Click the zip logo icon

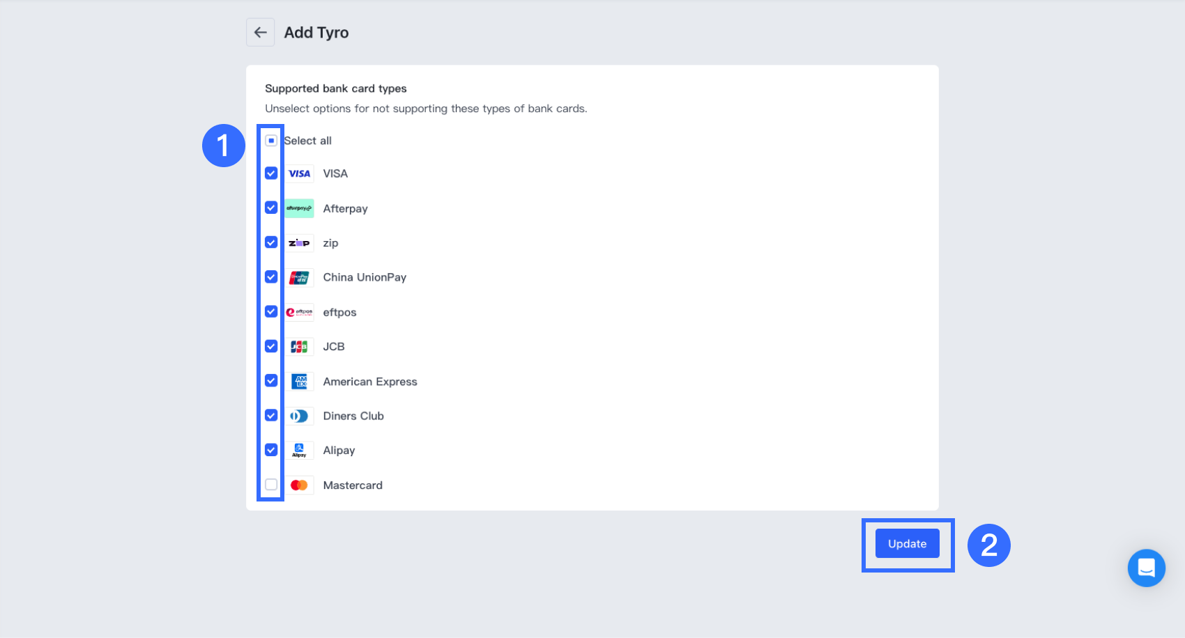tap(300, 243)
